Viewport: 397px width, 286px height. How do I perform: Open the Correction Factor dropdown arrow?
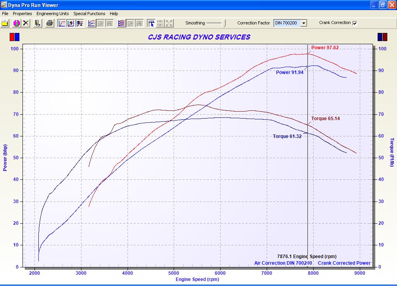pyautogui.click(x=304, y=23)
